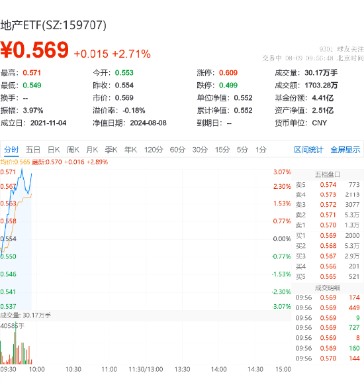Click the trade row with volume 449

[x=328, y=308]
